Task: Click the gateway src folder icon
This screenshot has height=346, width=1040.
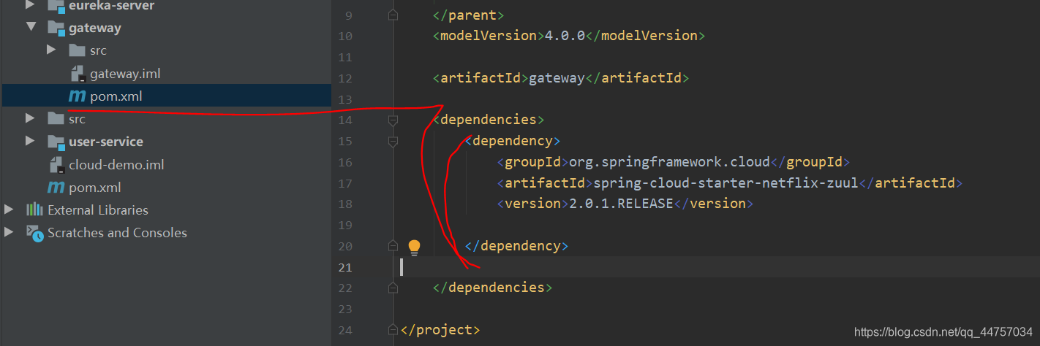Action: pos(77,50)
